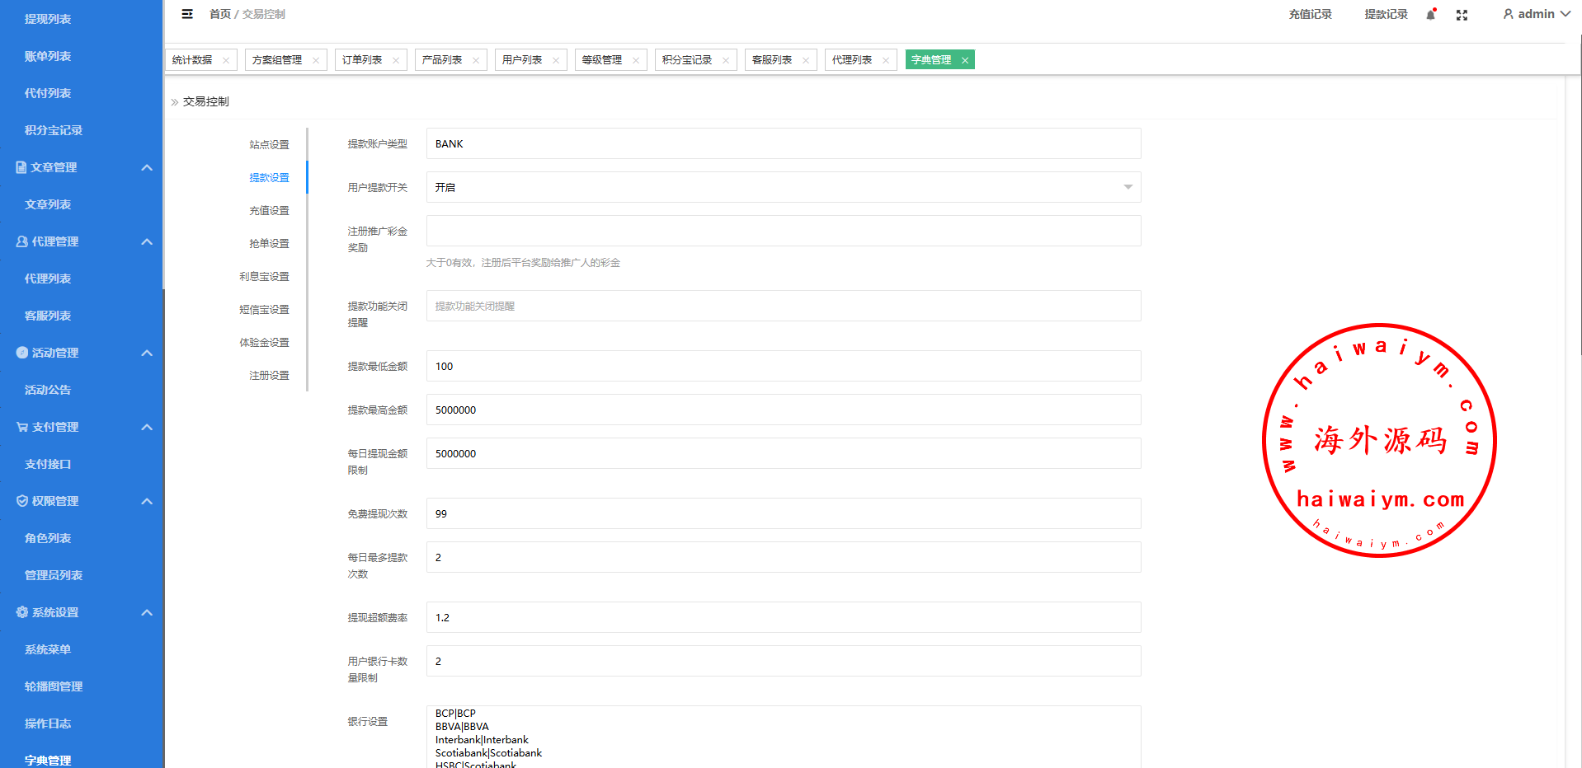Close the 统计数据 tab
The width and height of the screenshot is (1582, 768).
point(226,60)
